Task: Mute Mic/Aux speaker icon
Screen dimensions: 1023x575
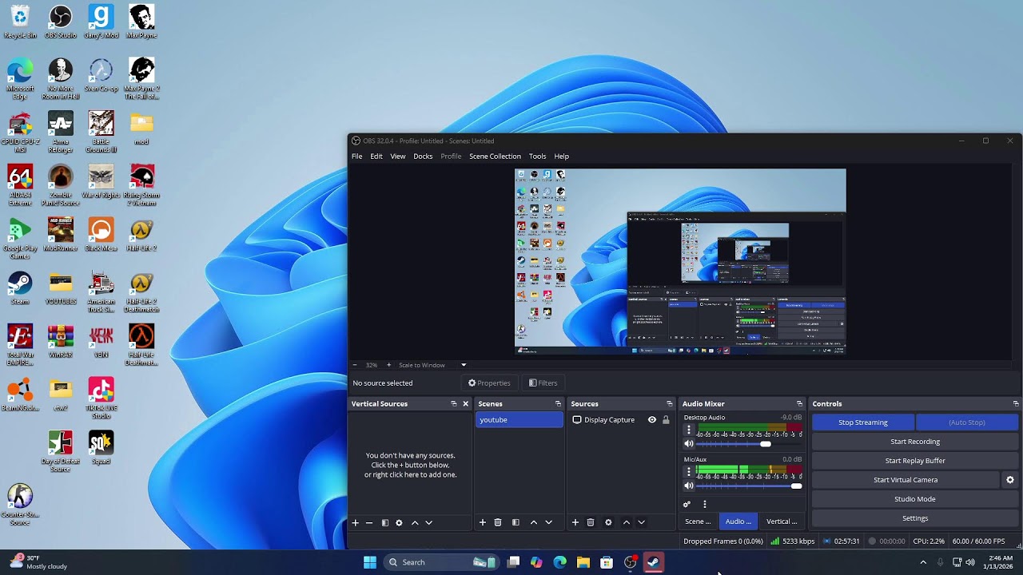Action: tap(689, 486)
